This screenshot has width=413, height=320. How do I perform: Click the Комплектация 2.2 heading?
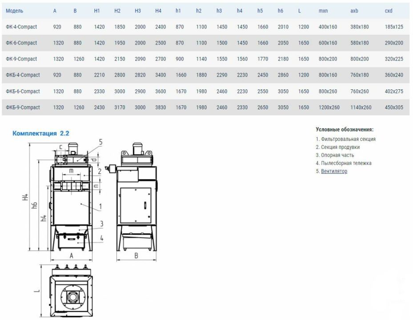[x=41, y=133]
